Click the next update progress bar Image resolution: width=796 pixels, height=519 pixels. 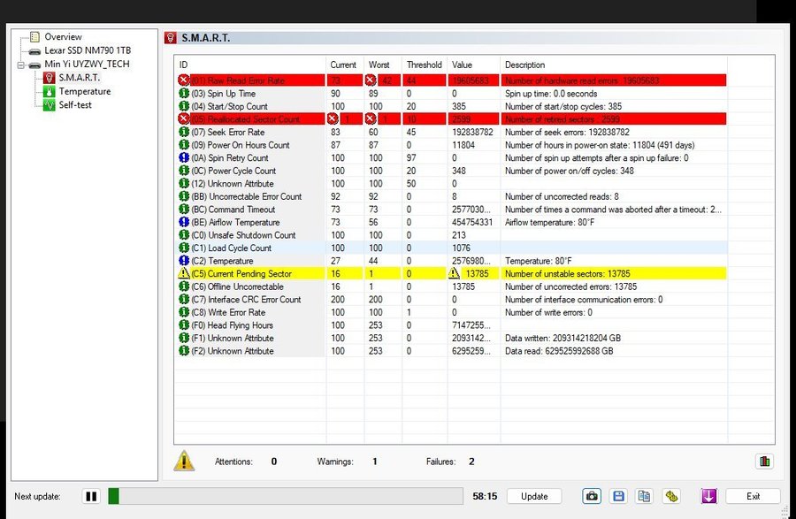(x=285, y=496)
